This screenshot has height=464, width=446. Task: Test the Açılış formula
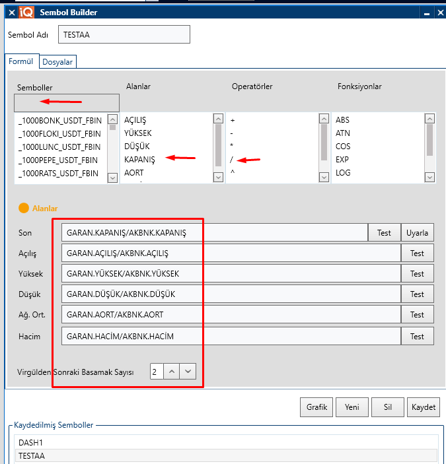click(x=417, y=253)
